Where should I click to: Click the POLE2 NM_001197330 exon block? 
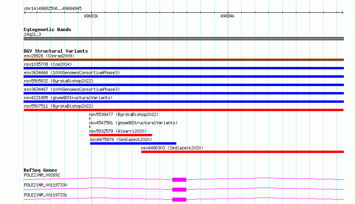click(x=179, y=190)
